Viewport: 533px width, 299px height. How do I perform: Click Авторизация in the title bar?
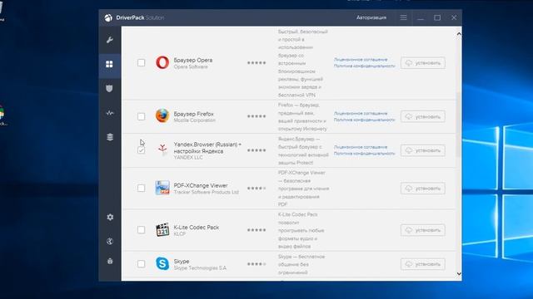point(371,17)
